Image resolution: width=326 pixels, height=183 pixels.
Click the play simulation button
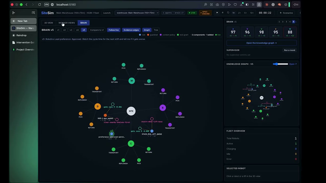pyautogui.click(x=217, y=13)
